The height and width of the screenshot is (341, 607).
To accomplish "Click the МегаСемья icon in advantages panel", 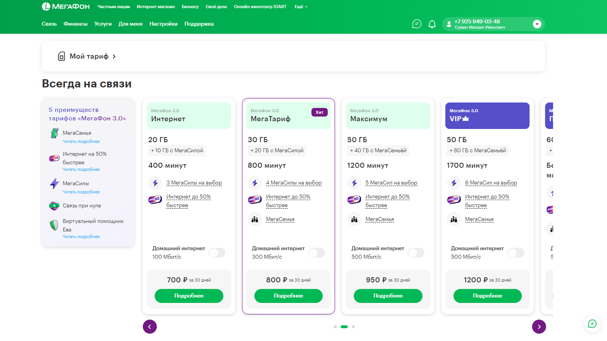I will pos(54,133).
